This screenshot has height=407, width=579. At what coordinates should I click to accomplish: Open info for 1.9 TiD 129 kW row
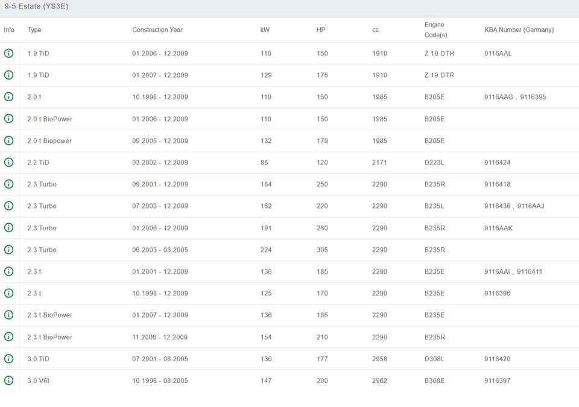tap(8, 75)
